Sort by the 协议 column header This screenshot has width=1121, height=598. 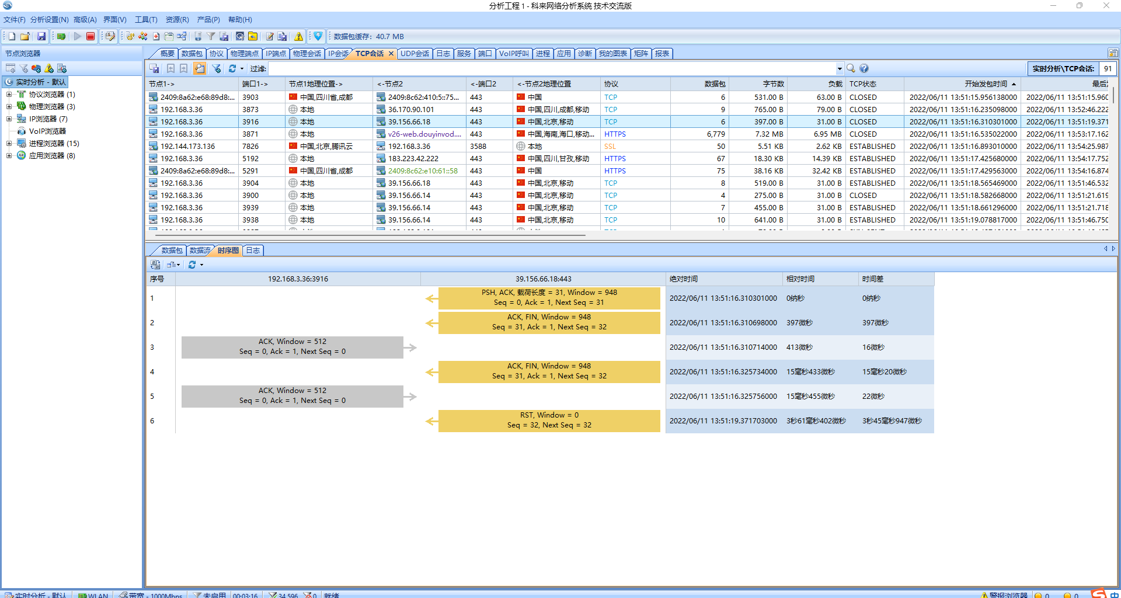coord(635,84)
